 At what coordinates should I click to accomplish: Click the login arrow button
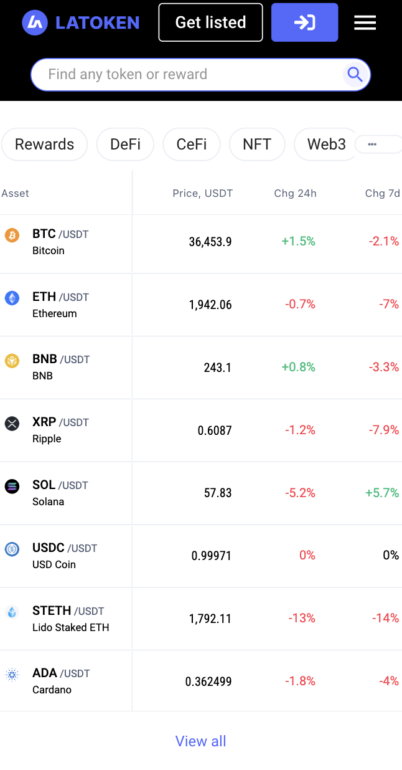pyautogui.click(x=304, y=22)
